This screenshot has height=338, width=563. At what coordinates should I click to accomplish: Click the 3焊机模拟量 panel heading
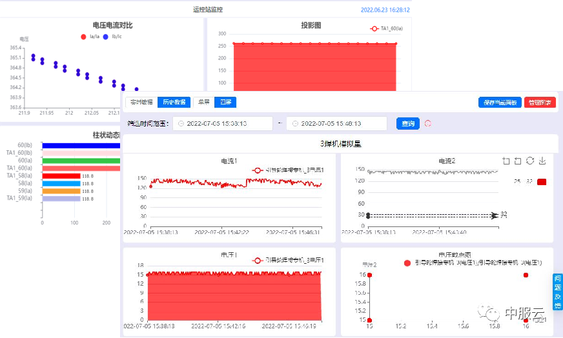(341, 144)
